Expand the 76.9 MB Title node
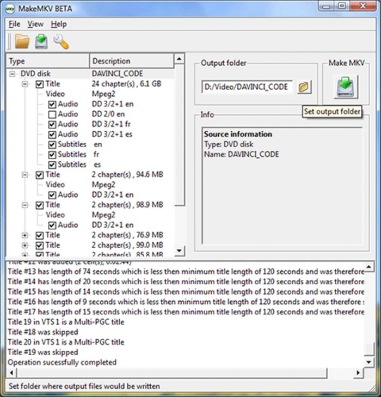 click(24, 235)
